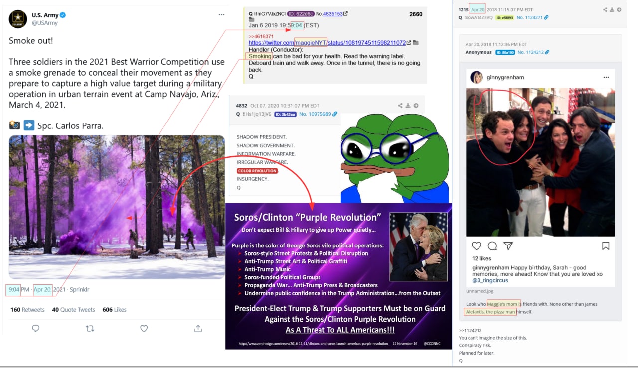Click the Instagram comment bubble icon
Screen dimensions: 638x368
click(492, 246)
